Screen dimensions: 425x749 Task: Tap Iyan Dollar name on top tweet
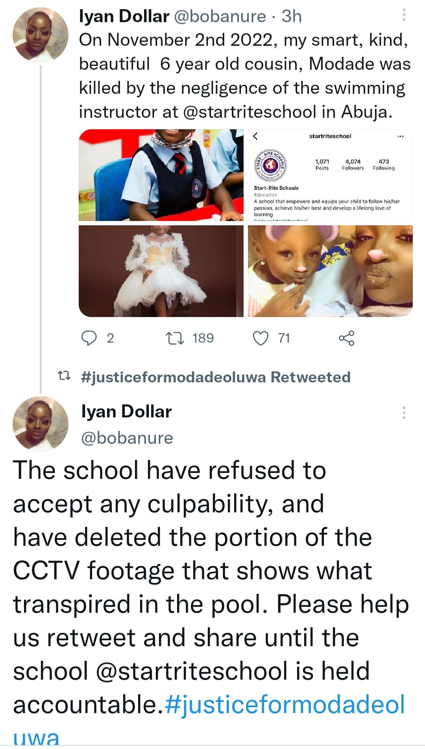124,16
